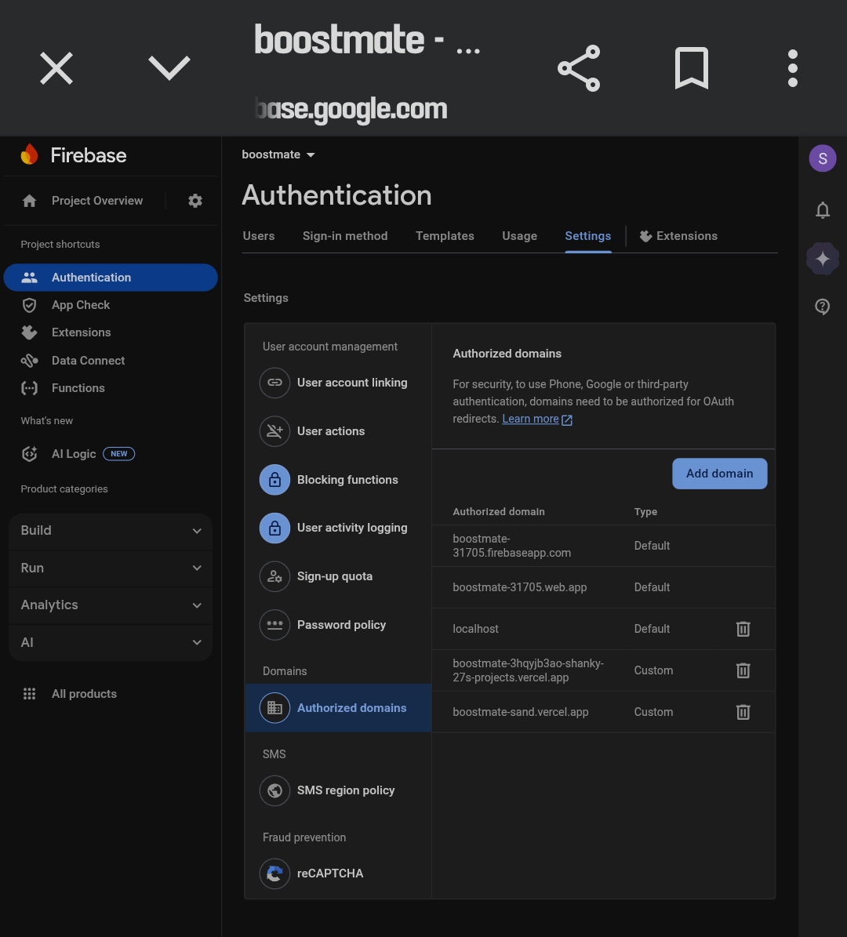Bookmark this page
The image size is (847, 937).
(x=692, y=68)
